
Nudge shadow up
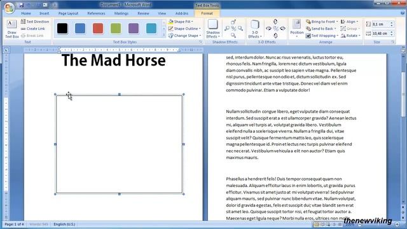[233, 22]
